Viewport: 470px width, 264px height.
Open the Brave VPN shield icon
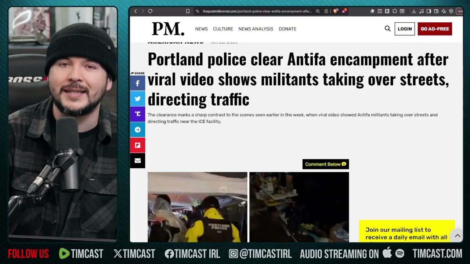451,11
